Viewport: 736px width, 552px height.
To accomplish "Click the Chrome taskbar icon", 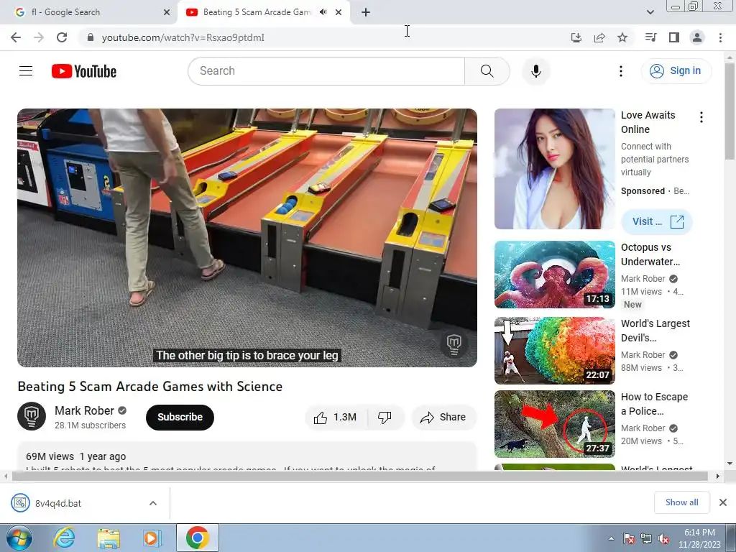I will (197, 538).
